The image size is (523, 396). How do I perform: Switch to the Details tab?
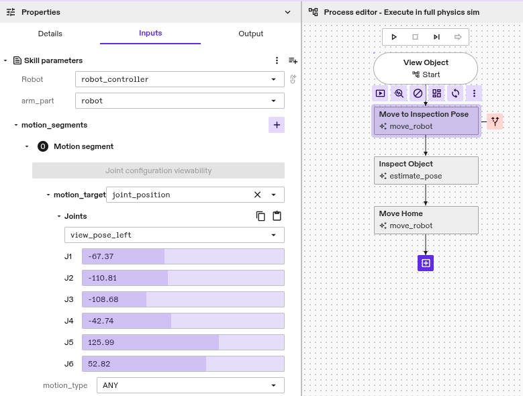pyautogui.click(x=50, y=34)
